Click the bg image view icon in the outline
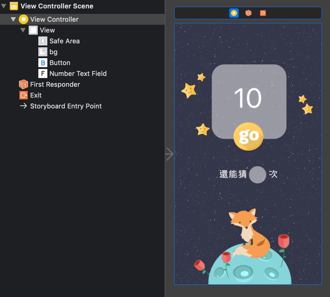This screenshot has height=297, width=330. (x=42, y=52)
